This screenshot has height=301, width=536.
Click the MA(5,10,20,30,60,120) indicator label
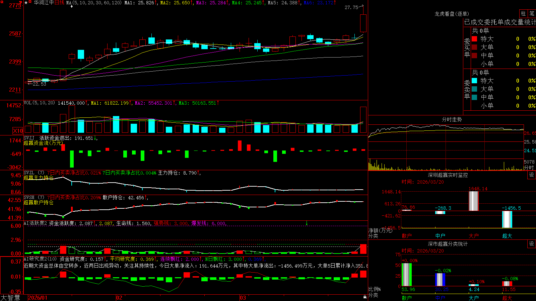(94, 3)
